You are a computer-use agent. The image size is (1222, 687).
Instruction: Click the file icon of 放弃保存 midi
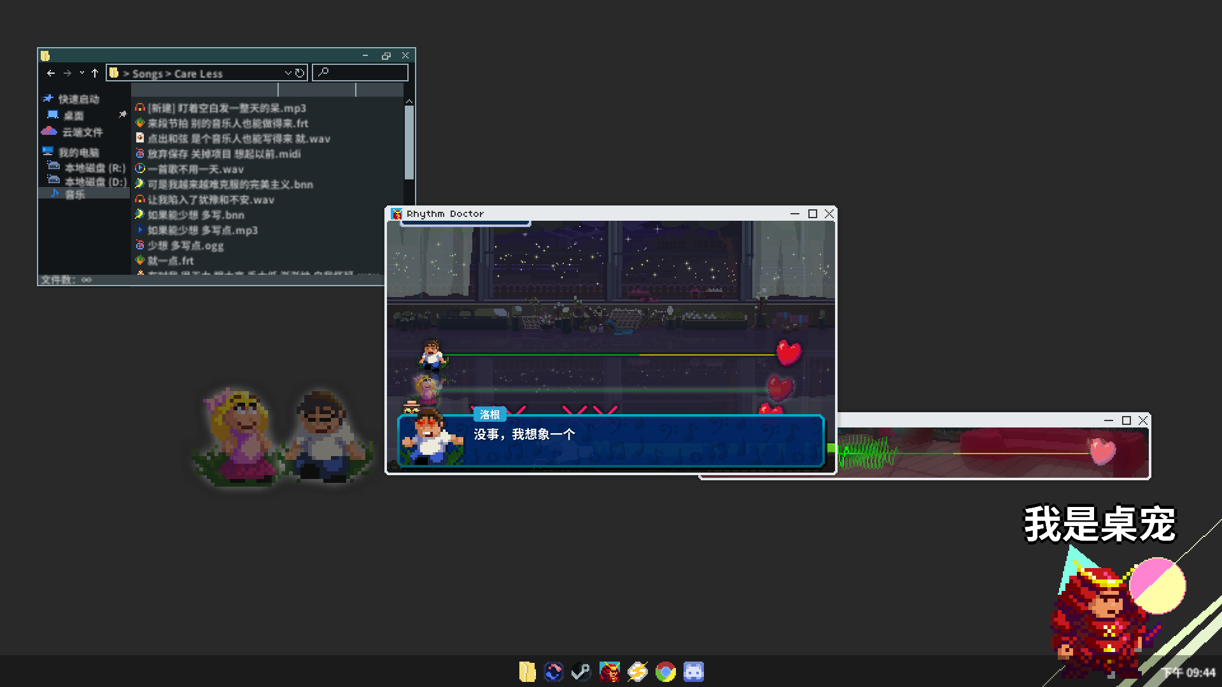[x=140, y=153]
